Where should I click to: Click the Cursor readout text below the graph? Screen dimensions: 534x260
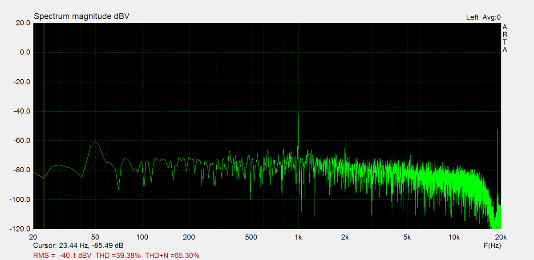(78, 246)
